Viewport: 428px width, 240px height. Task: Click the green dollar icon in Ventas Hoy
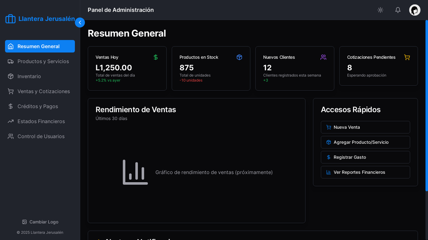point(156,57)
